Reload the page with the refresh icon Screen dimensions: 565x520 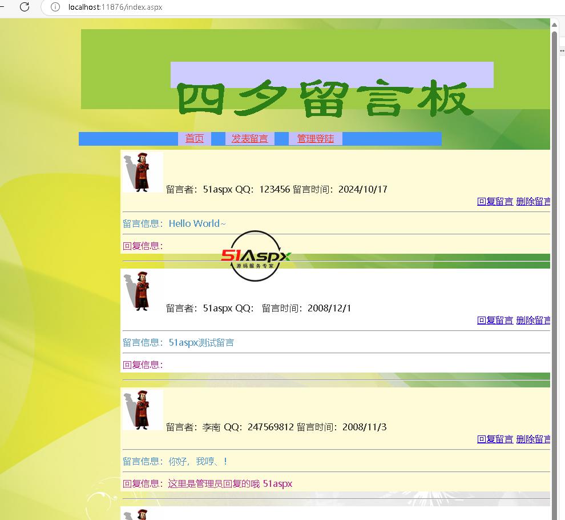(x=25, y=6)
